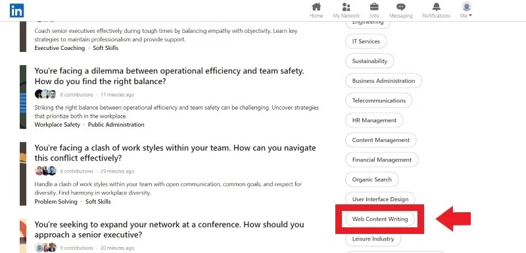Click the '11 minutes ago' timestamp
The image size is (526, 253).
(118, 95)
